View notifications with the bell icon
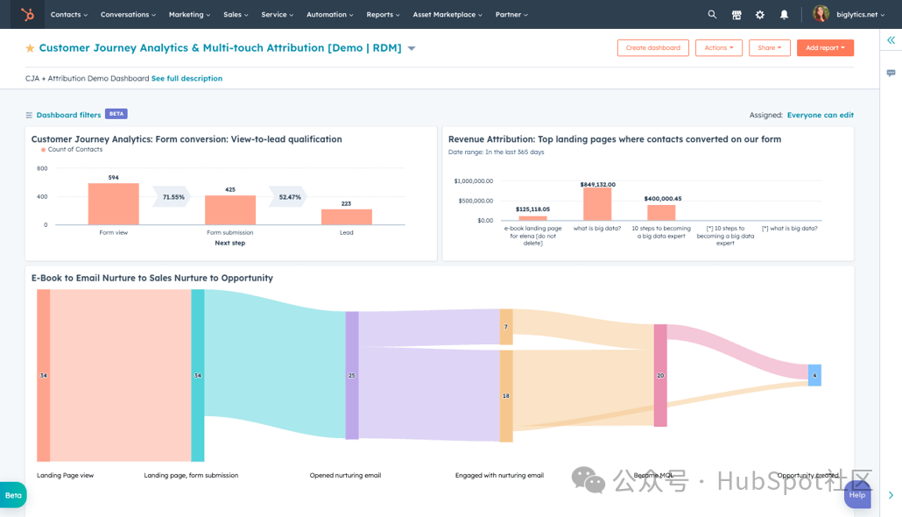 pos(784,15)
